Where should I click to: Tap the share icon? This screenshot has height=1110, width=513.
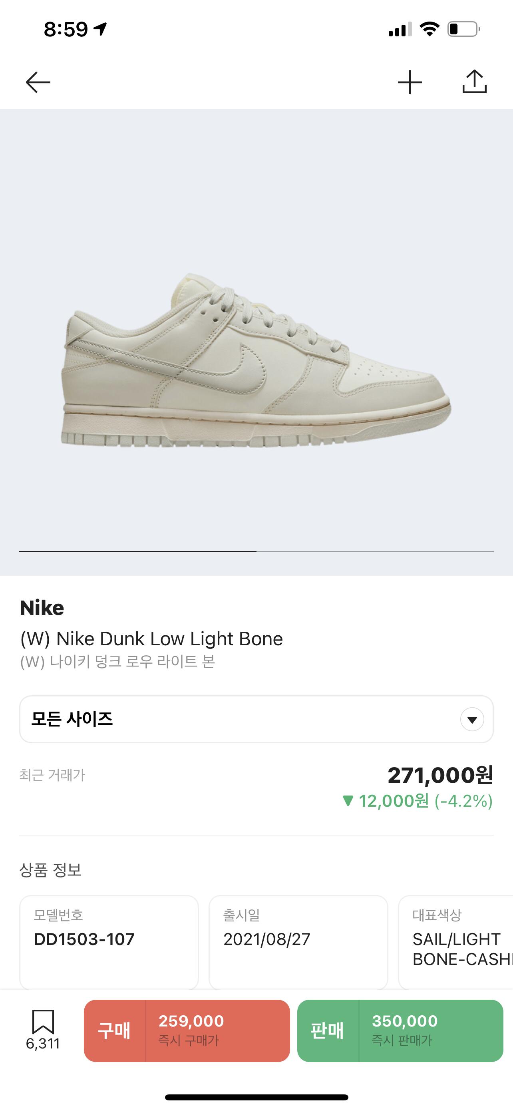pos(474,82)
